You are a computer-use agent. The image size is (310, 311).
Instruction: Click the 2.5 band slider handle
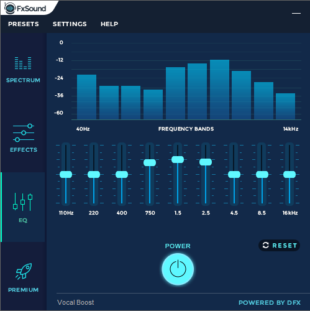(x=206, y=162)
